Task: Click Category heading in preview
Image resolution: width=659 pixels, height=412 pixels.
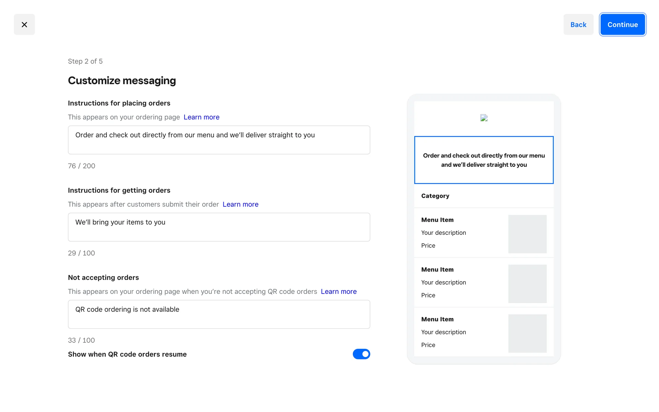Action: click(435, 196)
